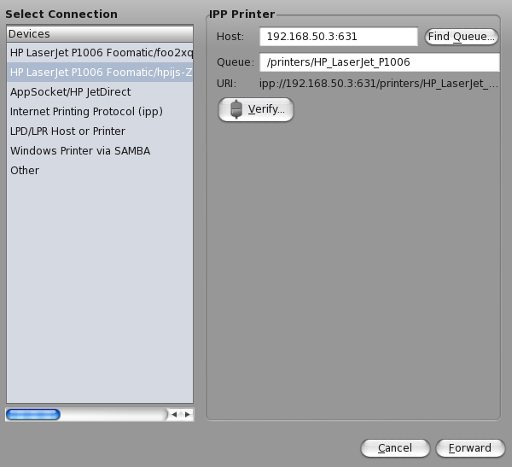512x467 pixels.
Task: Select HP LaserJet P1006 Foomatic/hpijs device
Action: point(100,73)
